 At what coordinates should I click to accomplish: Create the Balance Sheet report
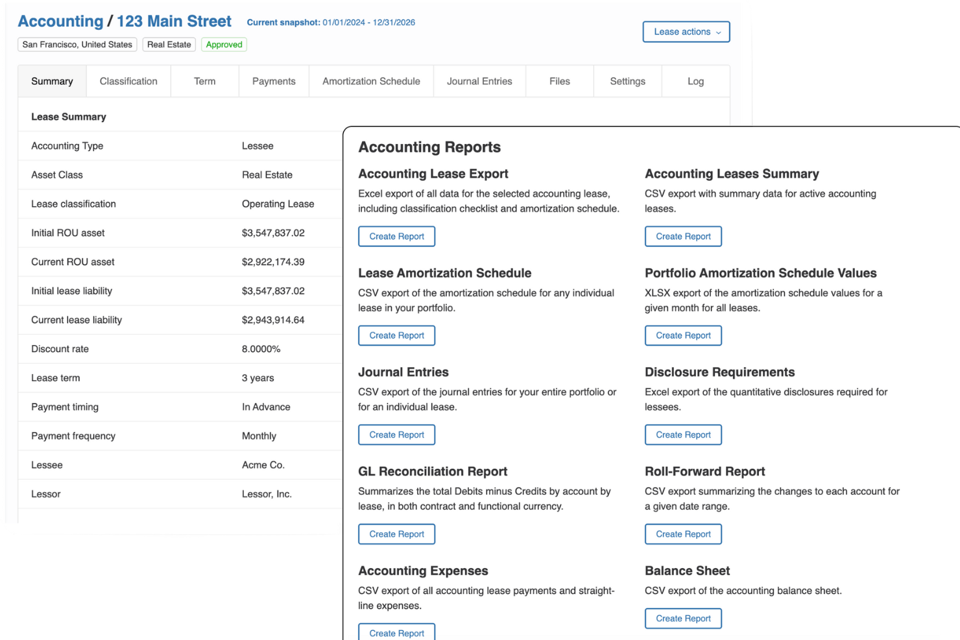point(683,619)
